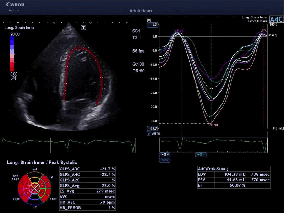Click the Adult Heart title text
This screenshot has height=213, width=284.
[141, 11]
